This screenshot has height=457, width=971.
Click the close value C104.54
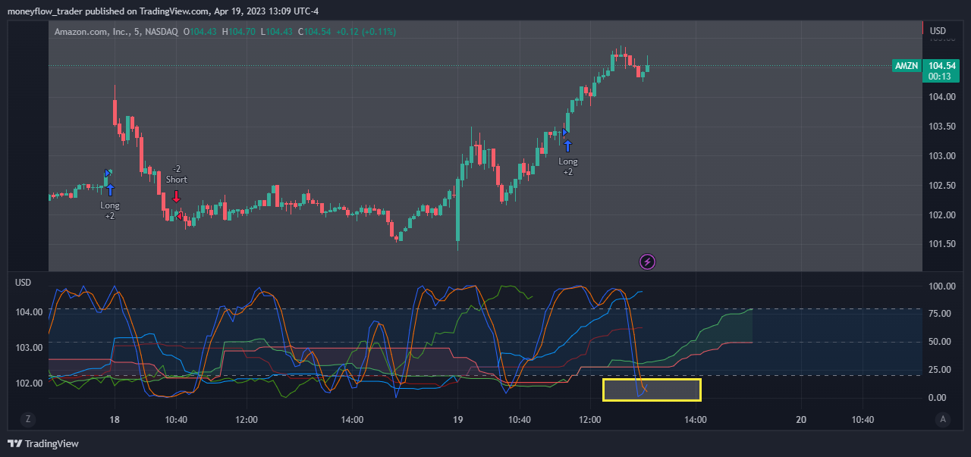tap(315, 32)
